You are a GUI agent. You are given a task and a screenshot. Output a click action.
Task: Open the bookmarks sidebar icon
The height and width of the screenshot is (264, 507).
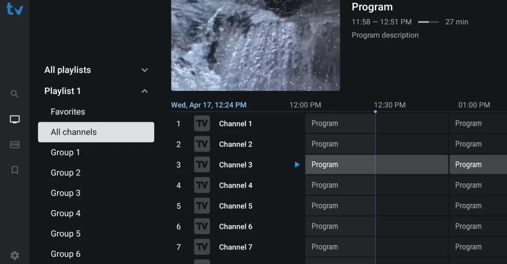(15, 170)
